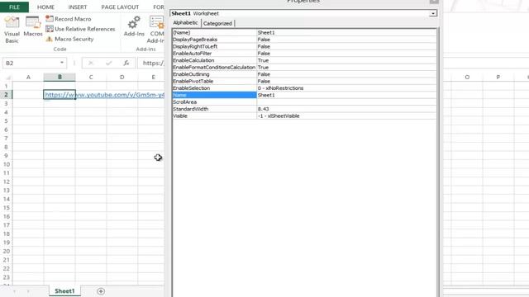529x297 pixels.
Task: Select the StandardWidth property
Action: point(215,109)
